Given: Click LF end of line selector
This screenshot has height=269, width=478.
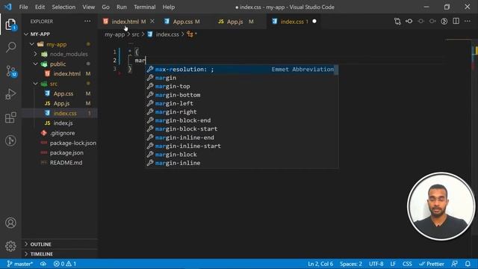Looking at the screenshot, I should 393,264.
